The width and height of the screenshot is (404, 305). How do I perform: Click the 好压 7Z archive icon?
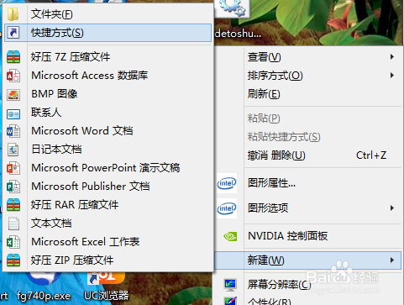13,57
